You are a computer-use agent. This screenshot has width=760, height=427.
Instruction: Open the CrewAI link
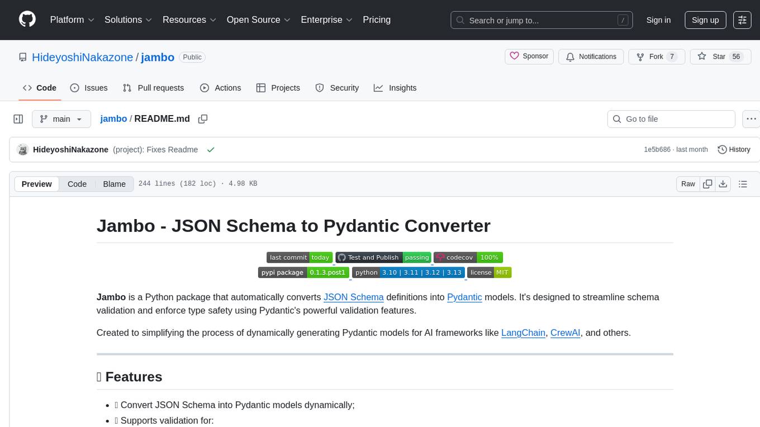click(x=565, y=333)
